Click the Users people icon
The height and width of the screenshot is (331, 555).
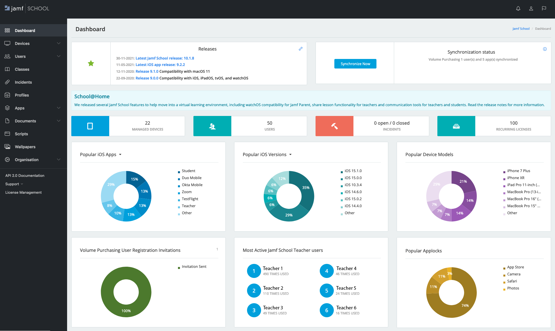[x=7, y=56]
